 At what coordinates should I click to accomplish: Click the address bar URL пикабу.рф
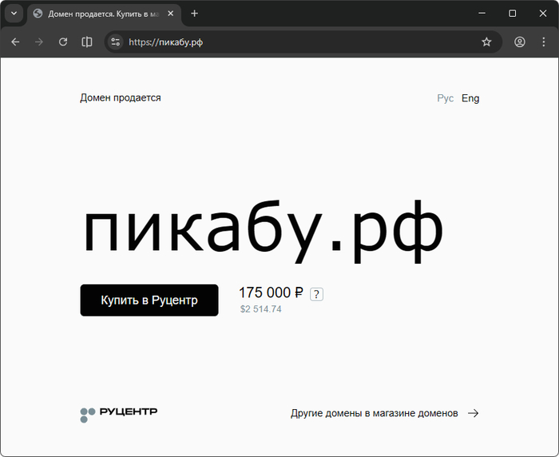(166, 42)
